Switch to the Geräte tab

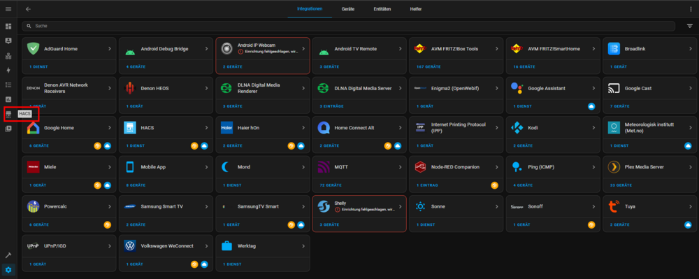tap(347, 9)
